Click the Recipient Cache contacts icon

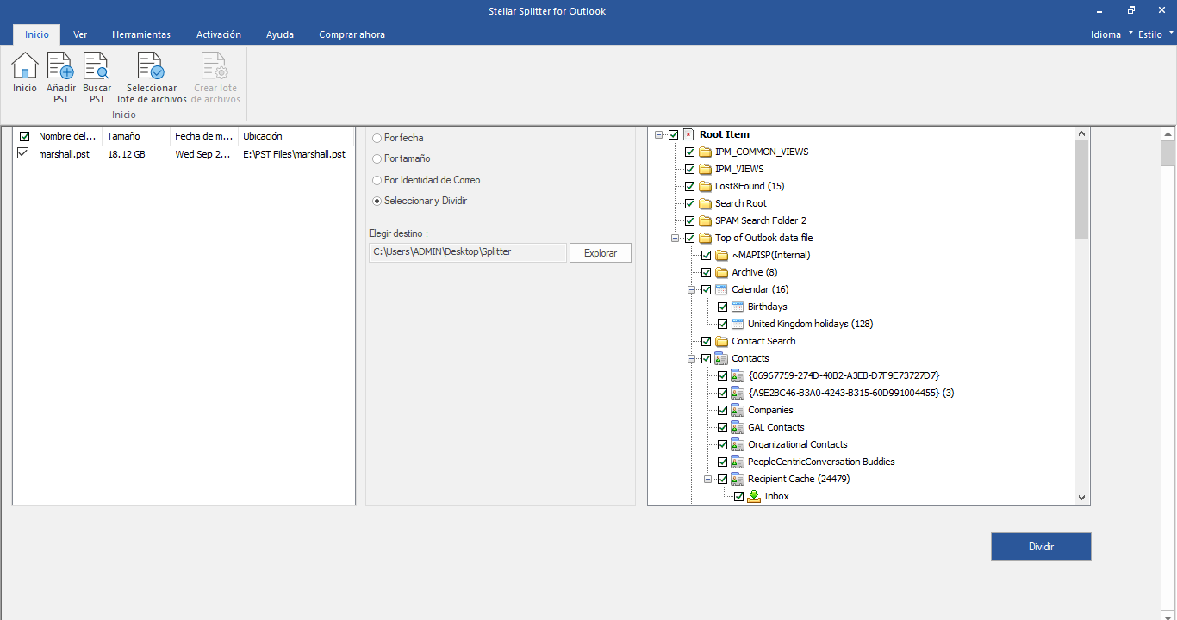pyautogui.click(x=738, y=479)
